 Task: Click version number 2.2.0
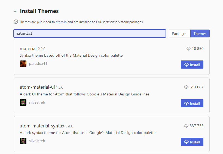(x=42, y=49)
